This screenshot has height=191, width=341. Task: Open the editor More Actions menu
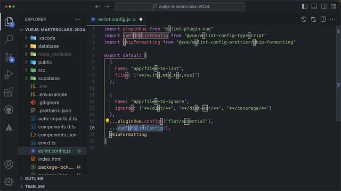coord(332,19)
